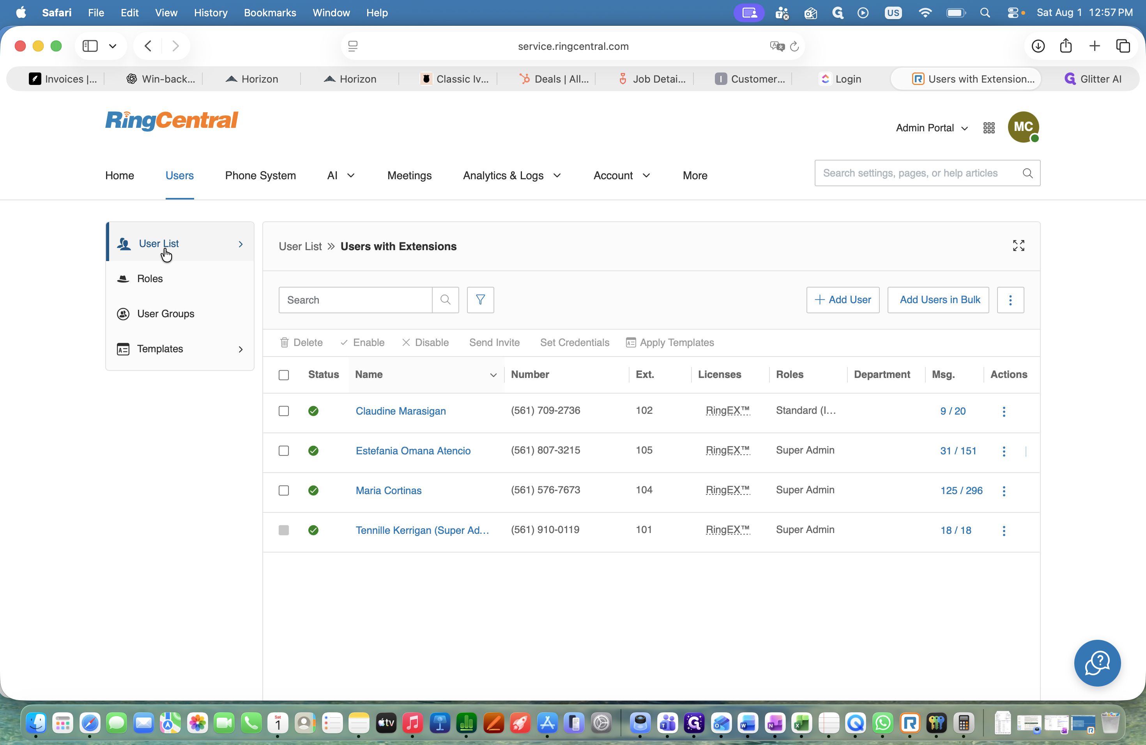Click RingEX™ license for Estefania Omana Atencio
The height and width of the screenshot is (745, 1146).
pos(728,450)
